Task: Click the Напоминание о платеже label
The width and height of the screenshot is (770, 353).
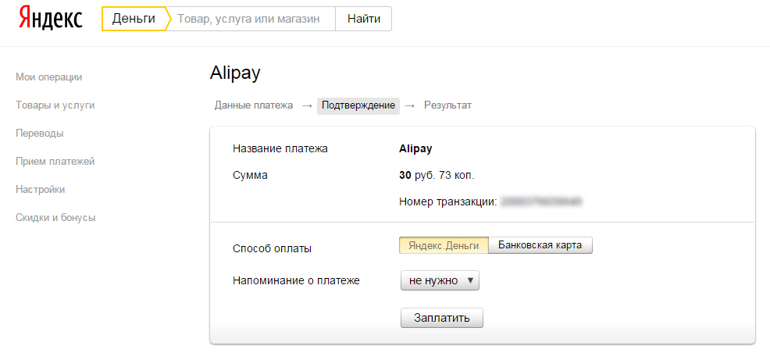Action: pyautogui.click(x=296, y=281)
